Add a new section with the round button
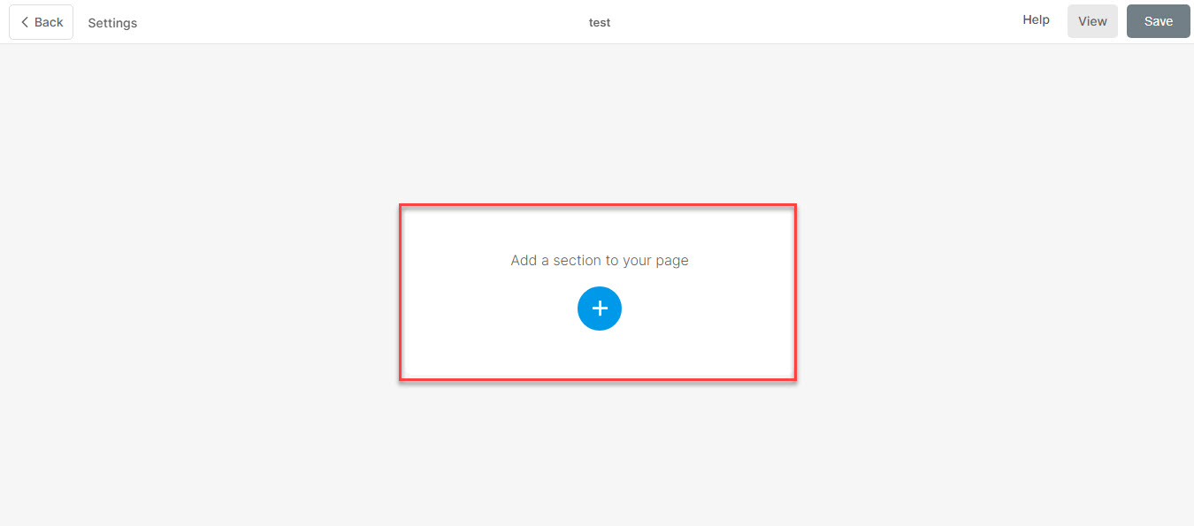The height and width of the screenshot is (526, 1194). (x=600, y=309)
